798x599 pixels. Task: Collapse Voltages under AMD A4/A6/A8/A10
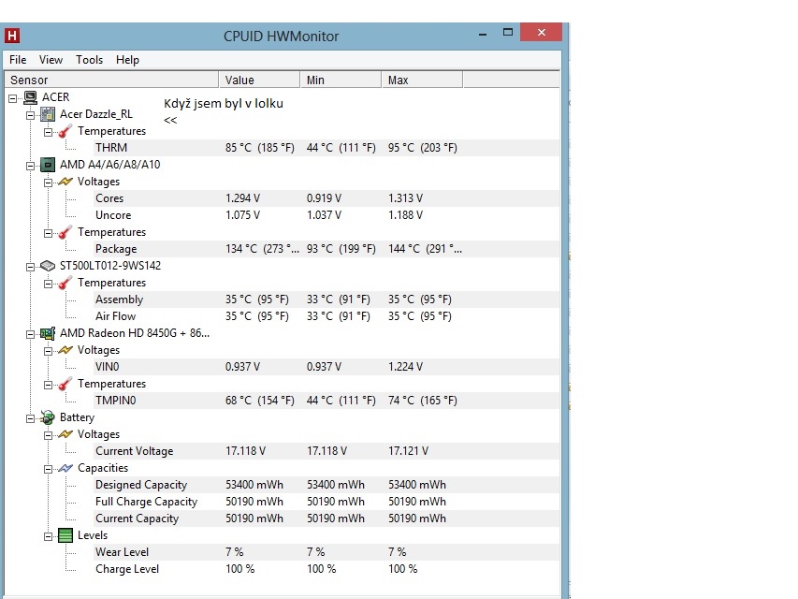(48, 183)
